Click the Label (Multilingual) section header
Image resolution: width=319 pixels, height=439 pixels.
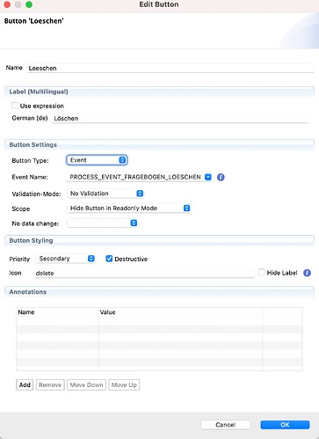[159, 91]
